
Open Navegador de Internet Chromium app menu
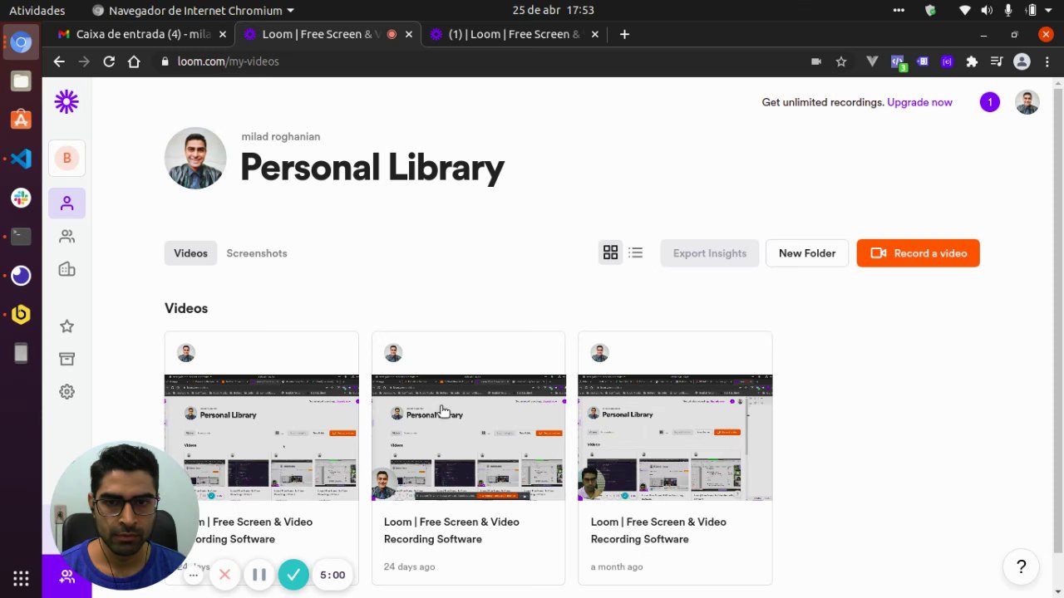(x=193, y=10)
